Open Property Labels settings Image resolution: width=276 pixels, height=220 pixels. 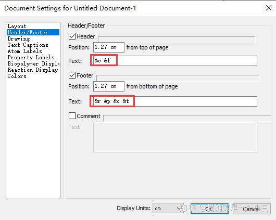[33, 57]
